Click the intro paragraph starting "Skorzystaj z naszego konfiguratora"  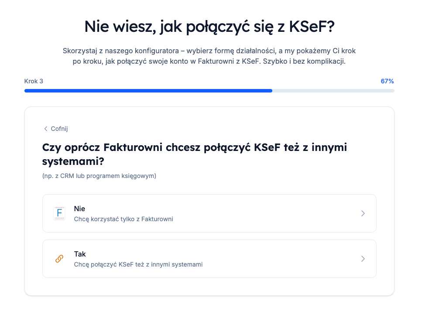pyautogui.click(x=209, y=56)
